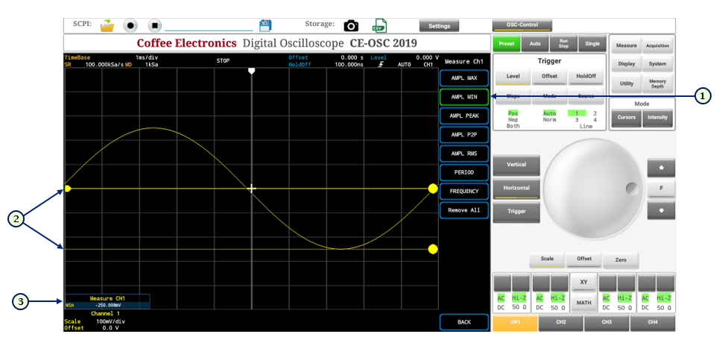719x340 pixels.
Task: Click the AMPL PEAK measurement button
Action: 463,116
